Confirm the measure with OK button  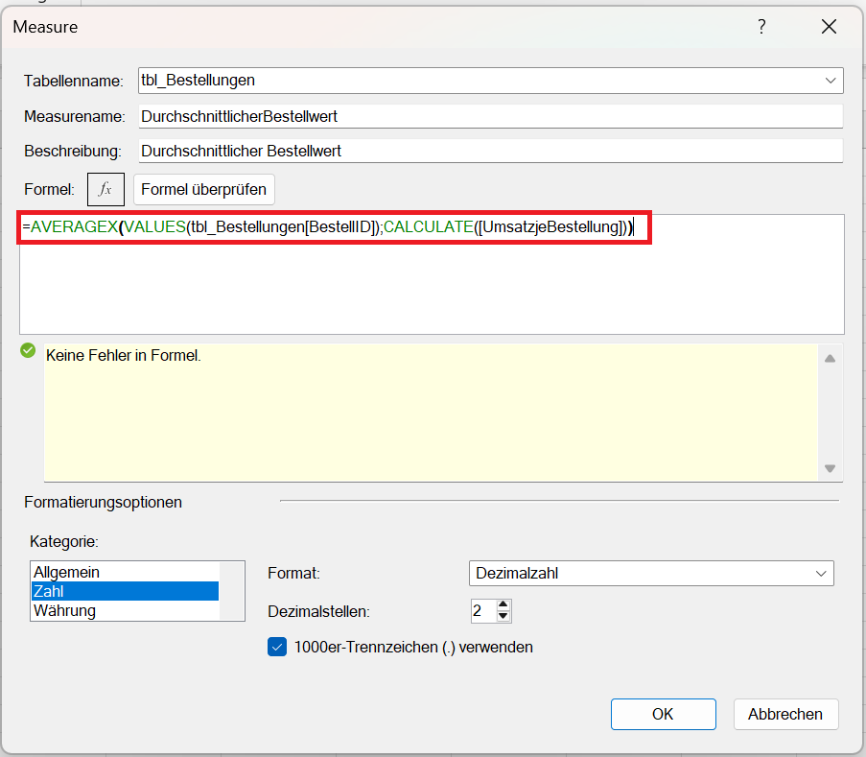tap(663, 714)
